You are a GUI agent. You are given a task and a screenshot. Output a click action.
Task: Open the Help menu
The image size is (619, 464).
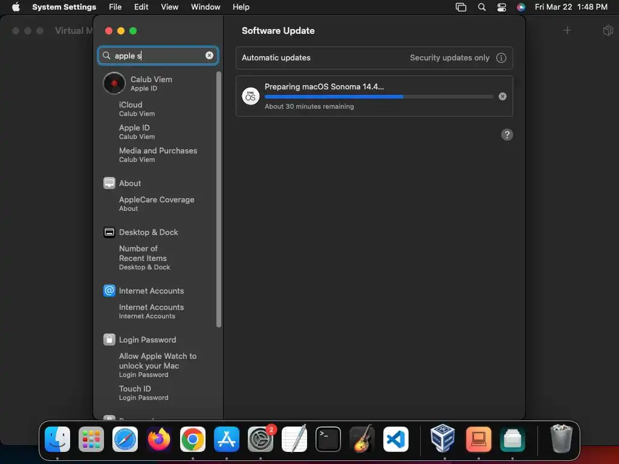(x=241, y=7)
